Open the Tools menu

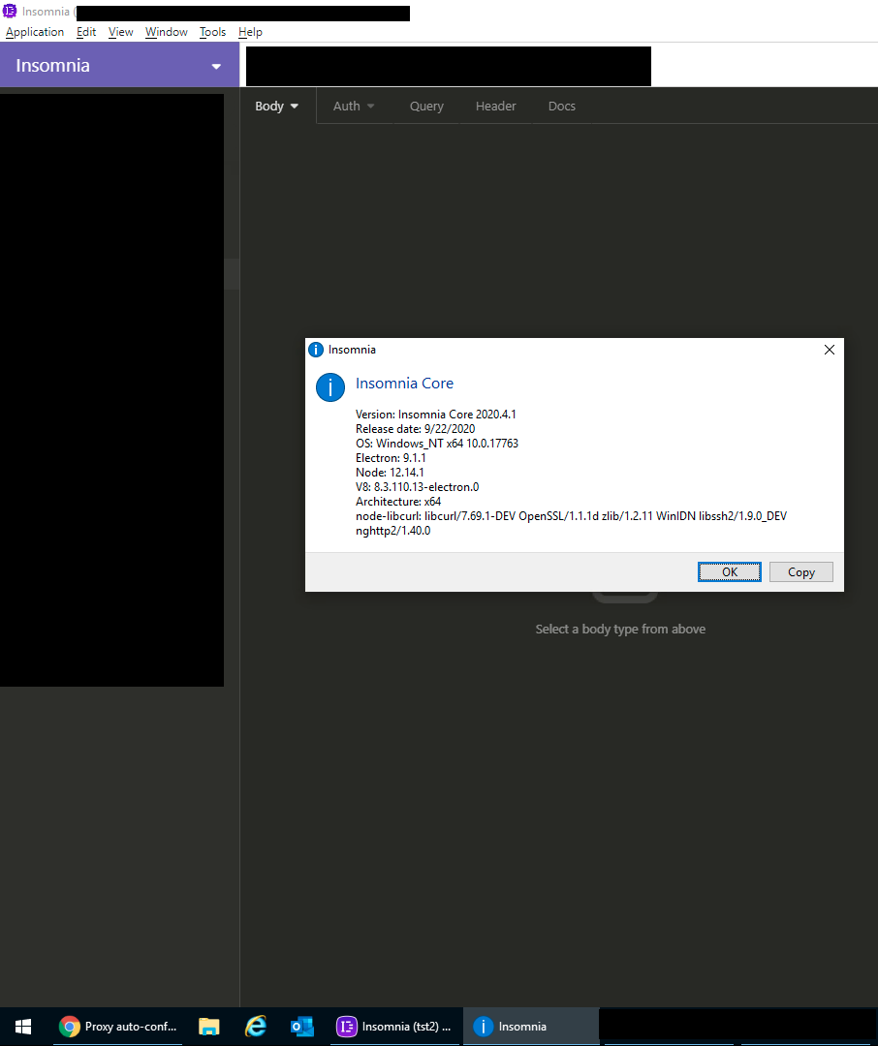212,32
